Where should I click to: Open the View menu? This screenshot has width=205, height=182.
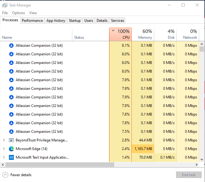tap(33, 13)
